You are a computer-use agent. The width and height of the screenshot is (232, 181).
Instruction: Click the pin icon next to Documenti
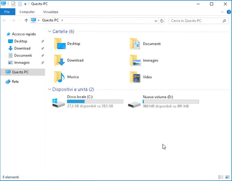[x=43, y=56]
